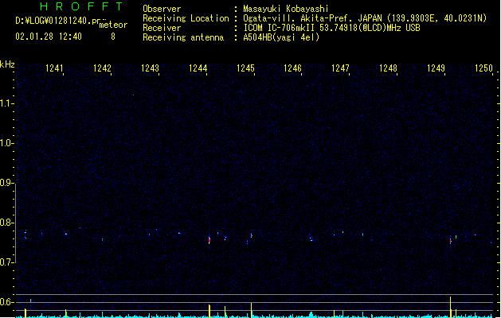Image resolution: width=501 pixels, height=318 pixels.
Task: Click the small green mark beside 0.6 kHz
Action: pyautogui.click(x=31, y=301)
